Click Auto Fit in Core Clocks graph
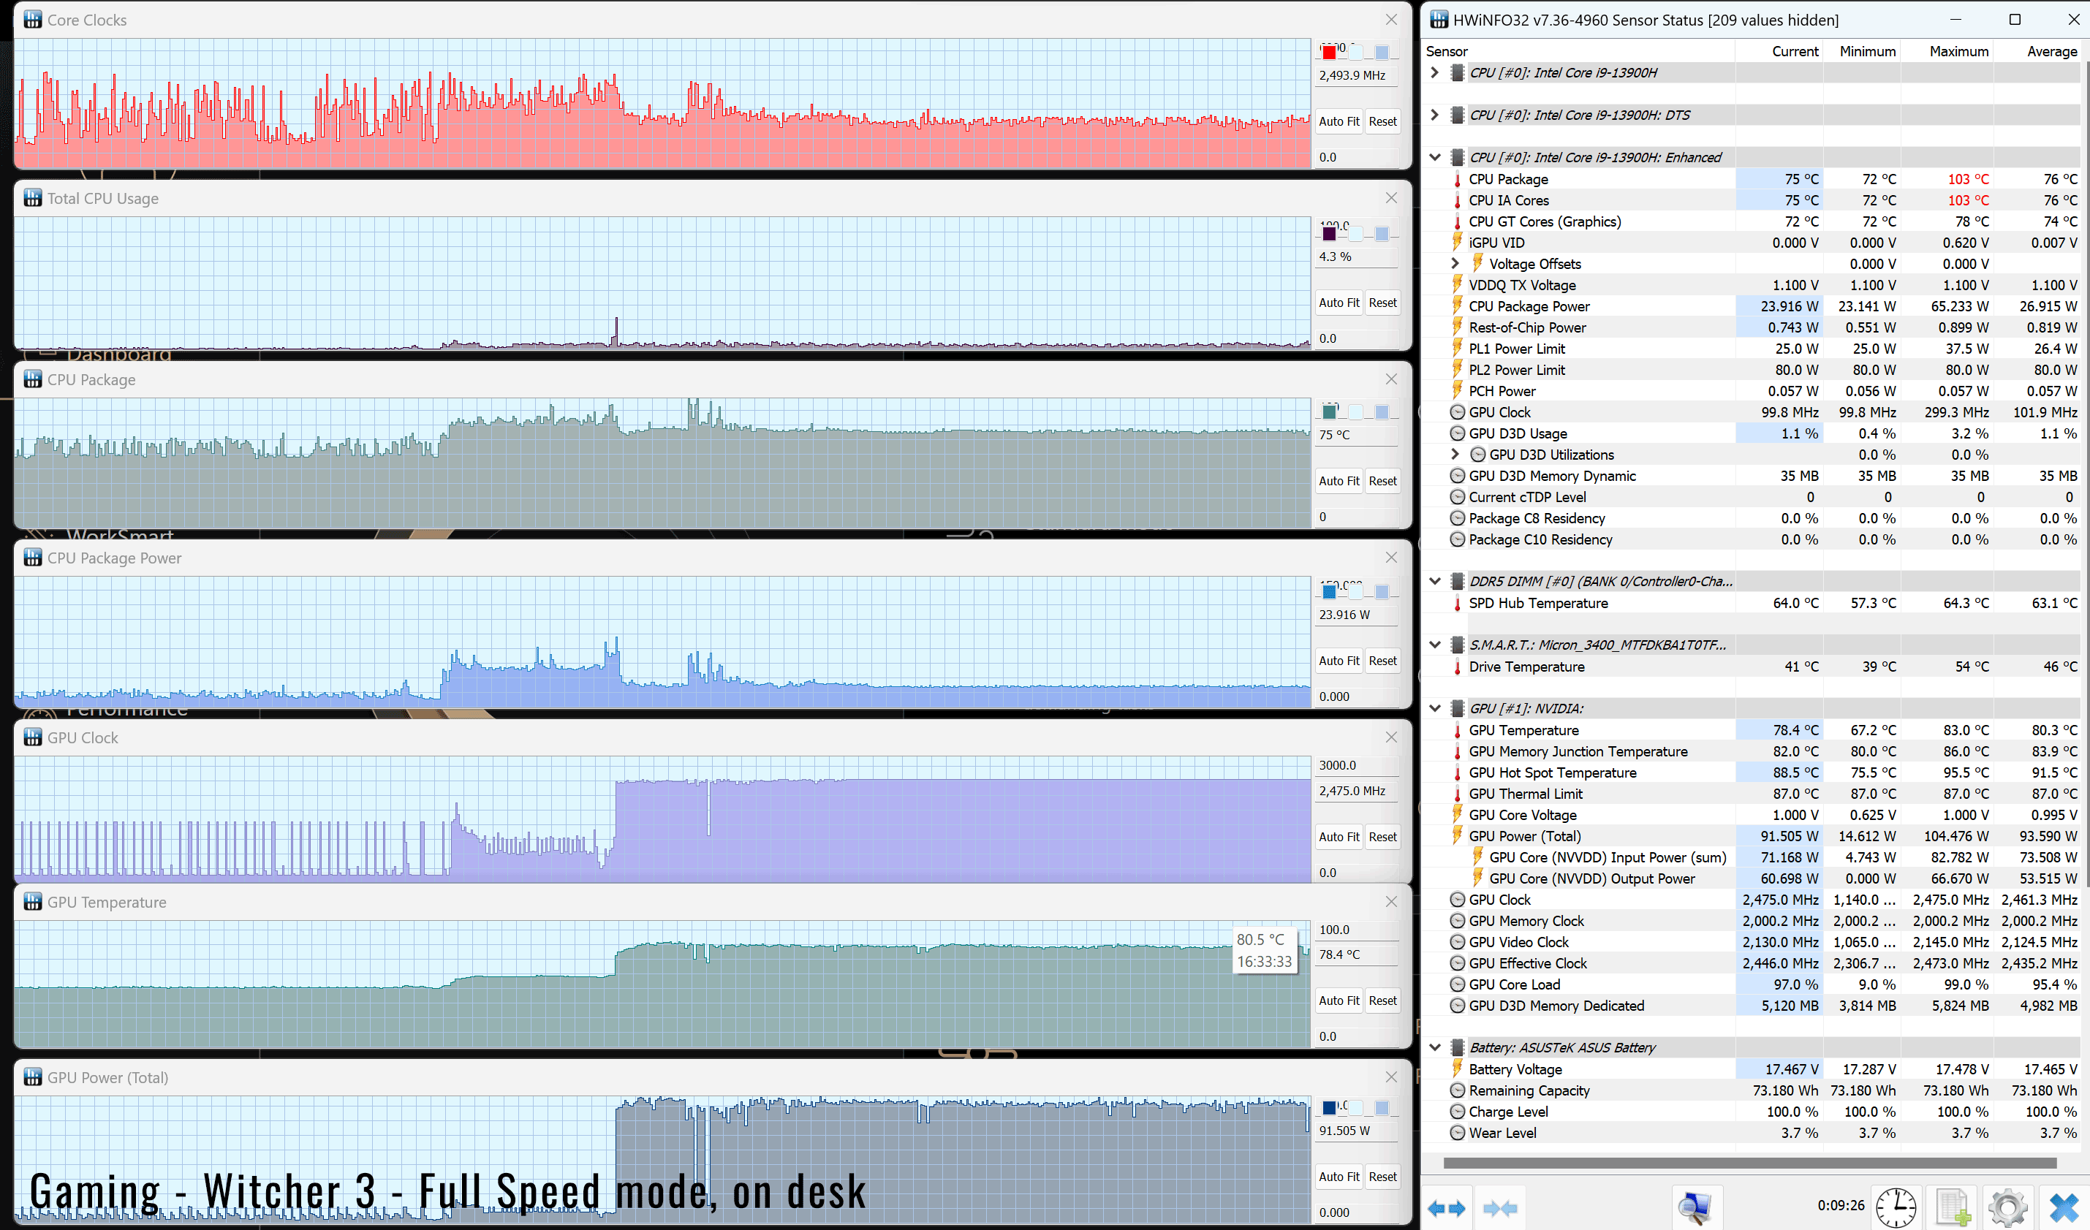The height and width of the screenshot is (1230, 2090). click(x=1339, y=121)
